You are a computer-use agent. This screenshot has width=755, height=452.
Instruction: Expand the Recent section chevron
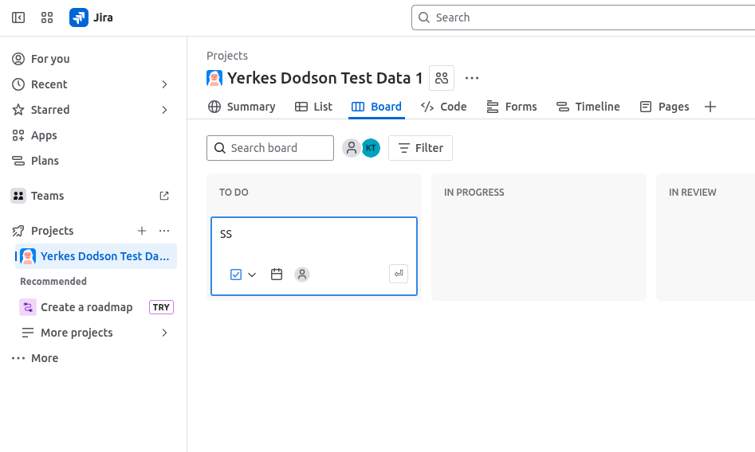coord(164,84)
